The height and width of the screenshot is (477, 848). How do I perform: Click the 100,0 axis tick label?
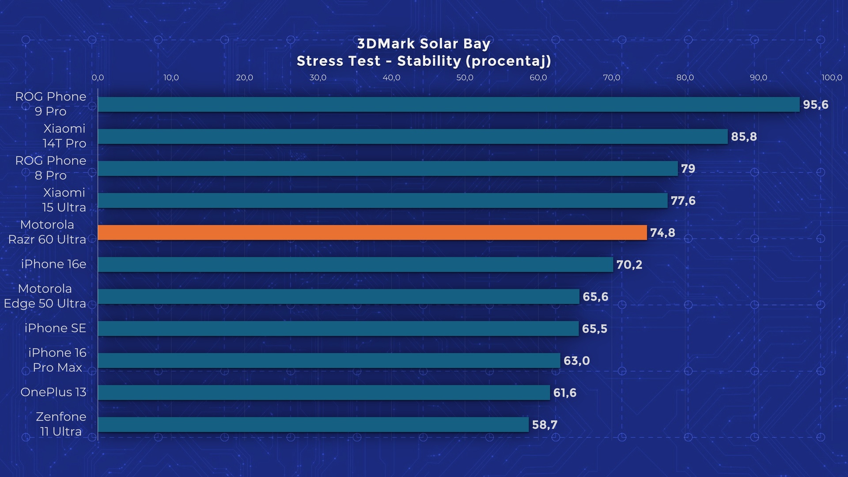[x=831, y=78]
